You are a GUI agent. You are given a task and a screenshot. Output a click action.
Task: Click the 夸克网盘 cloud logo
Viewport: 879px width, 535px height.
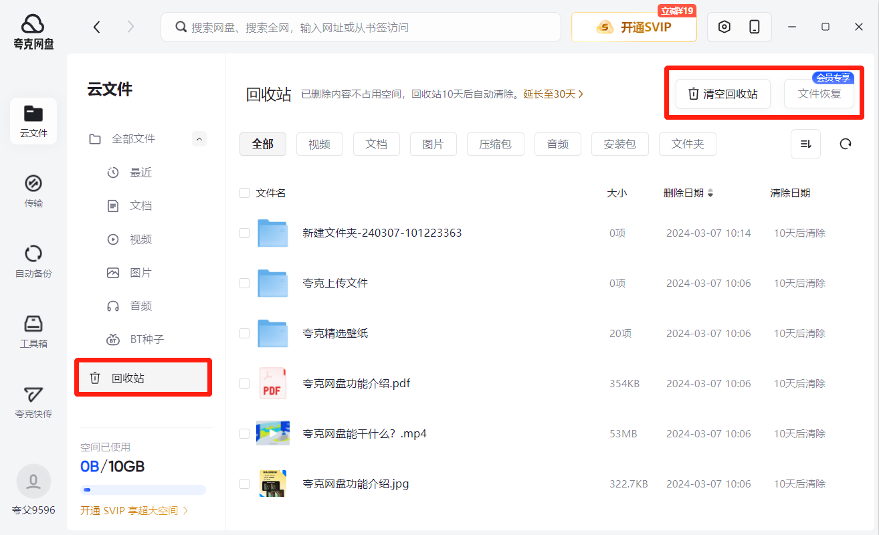pos(33,31)
